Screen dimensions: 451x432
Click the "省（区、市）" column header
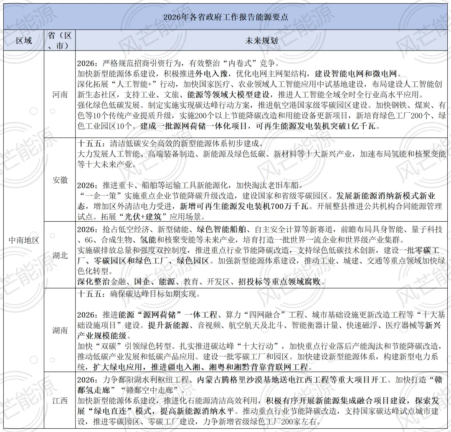click(60, 40)
